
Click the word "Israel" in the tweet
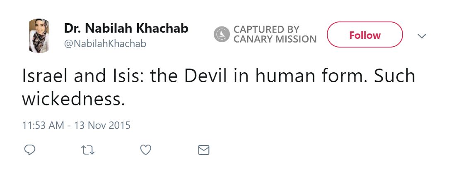pyautogui.click(x=45, y=77)
